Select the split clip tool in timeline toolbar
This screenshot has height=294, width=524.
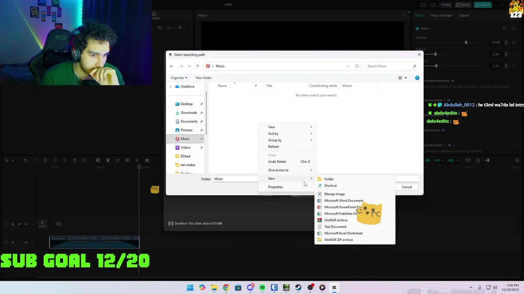(45, 160)
